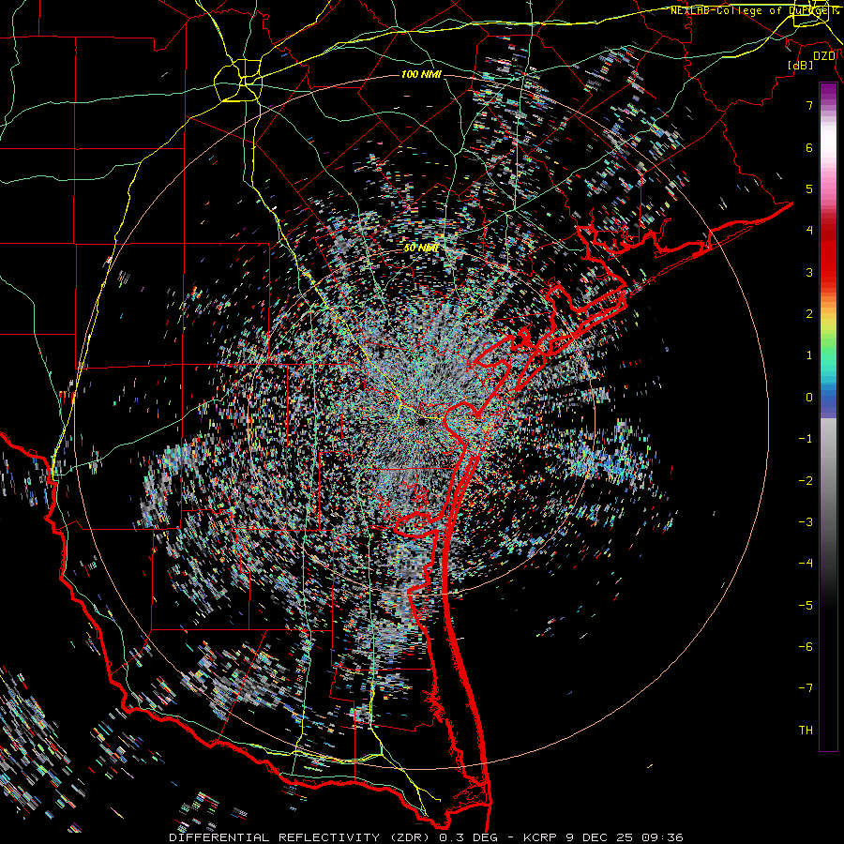Click the DIFFERENTIAL REFLECTIVITY (ZDR) caption
844x844 pixels.
coord(299,837)
